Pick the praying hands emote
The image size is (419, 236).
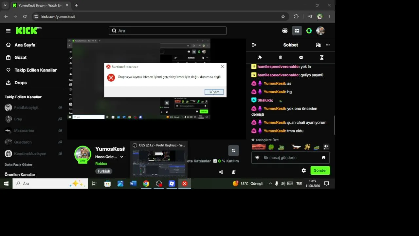pos(307,147)
